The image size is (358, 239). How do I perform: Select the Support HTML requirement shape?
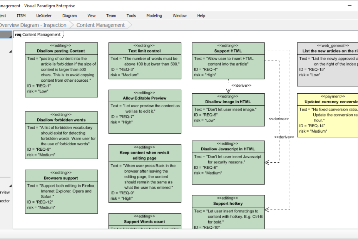228,60
